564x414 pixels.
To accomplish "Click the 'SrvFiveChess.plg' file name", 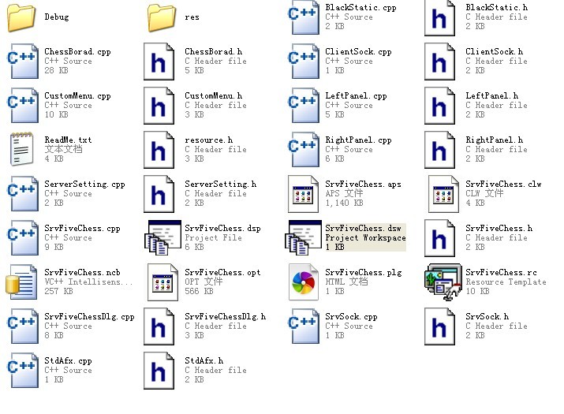I will pyautogui.click(x=364, y=273).
